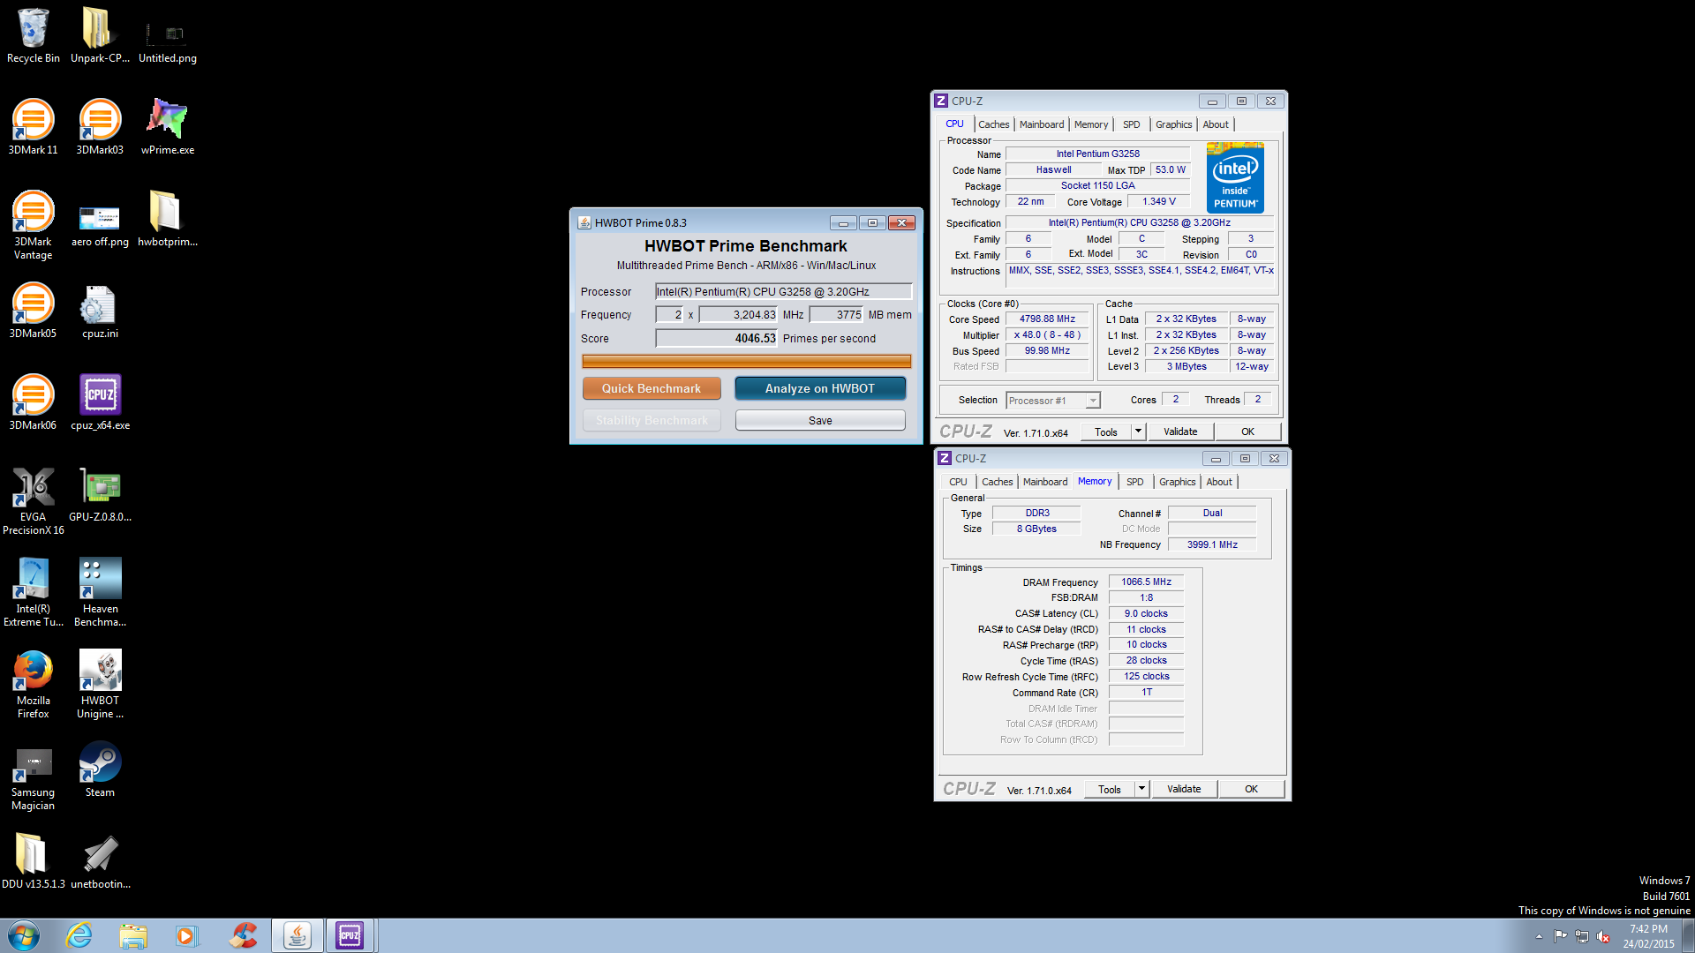Switch to Mainboard tab in top CPU-Z
The width and height of the screenshot is (1695, 953).
pyautogui.click(x=1042, y=124)
